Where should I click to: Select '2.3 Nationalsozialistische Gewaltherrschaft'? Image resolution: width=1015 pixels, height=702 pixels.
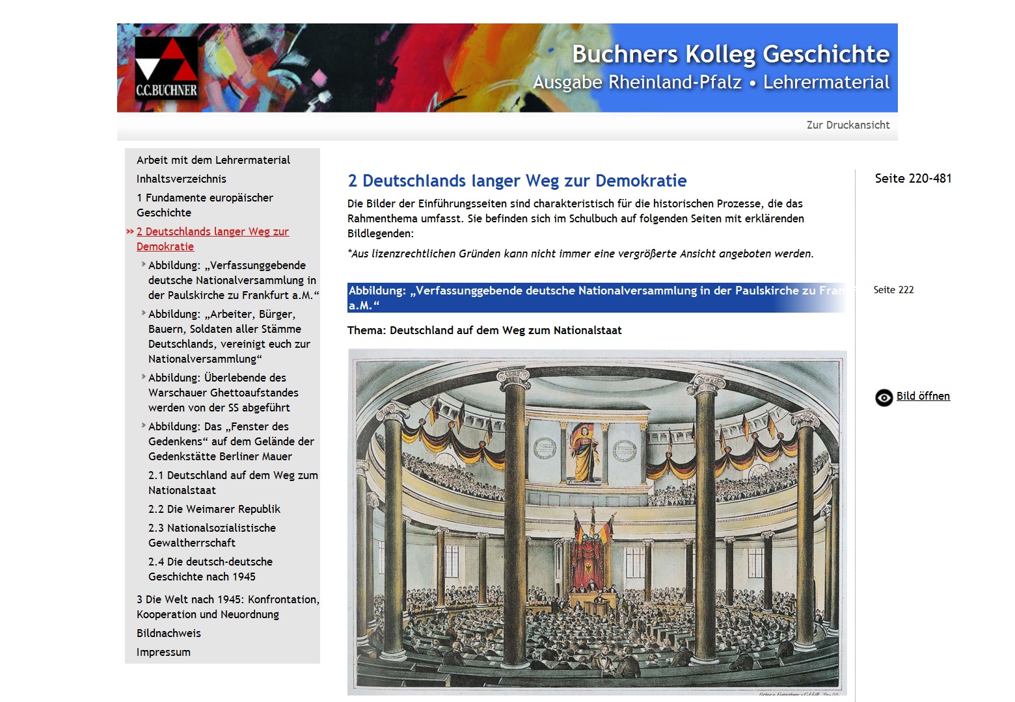pyautogui.click(x=211, y=535)
